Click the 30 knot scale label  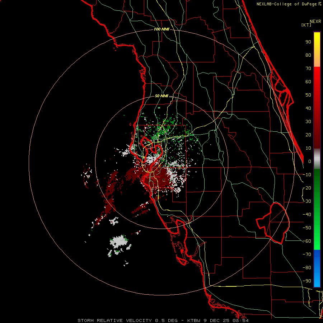(x=308, y=122)
